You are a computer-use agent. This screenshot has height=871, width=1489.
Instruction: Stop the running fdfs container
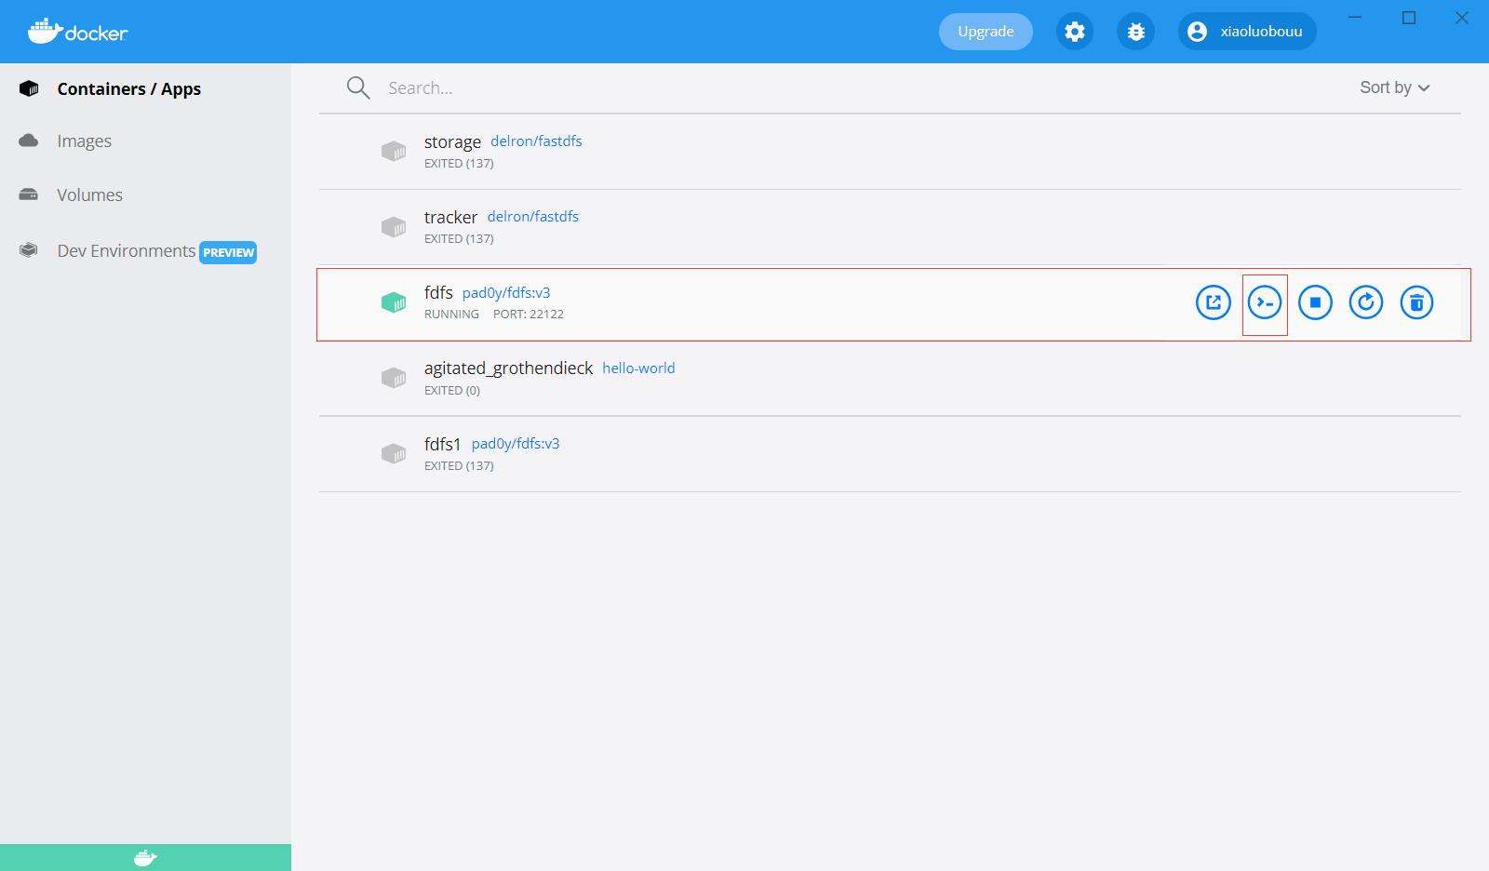tap(1315, 301)
